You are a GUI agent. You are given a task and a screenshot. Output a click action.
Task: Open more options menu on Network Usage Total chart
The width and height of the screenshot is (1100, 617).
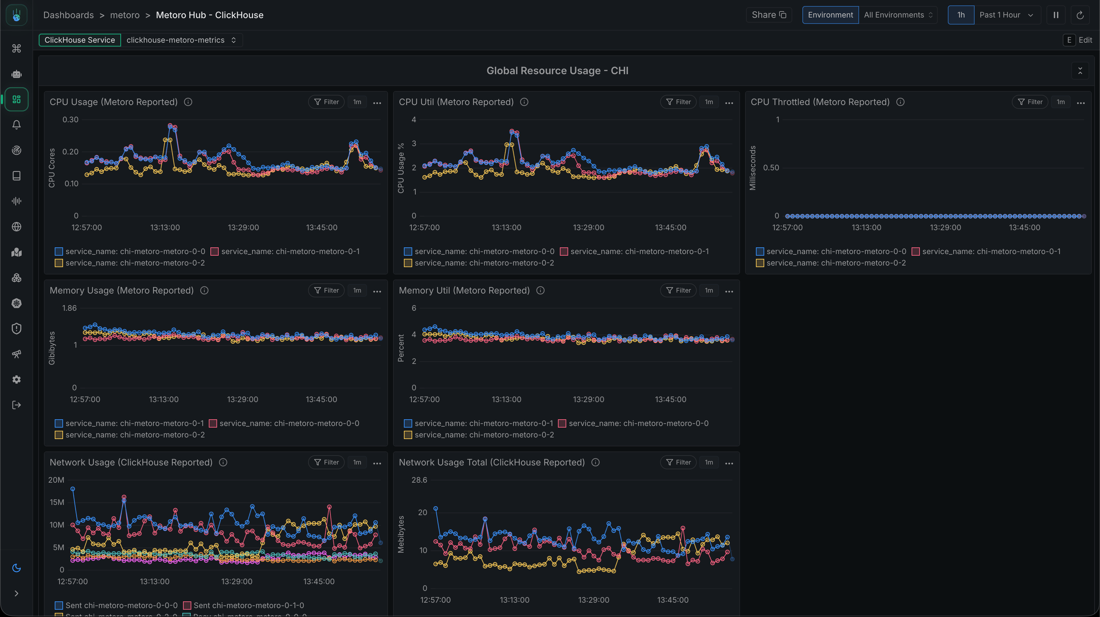pyautogui.click(x=729, y=463)
